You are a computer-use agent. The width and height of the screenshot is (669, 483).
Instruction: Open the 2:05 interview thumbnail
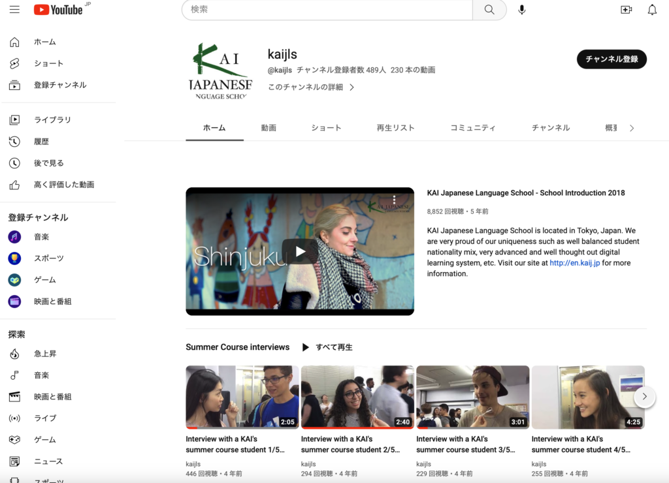(x=242, y=397)
